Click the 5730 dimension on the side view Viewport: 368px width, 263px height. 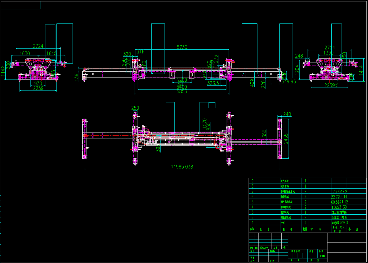pos(182,47)
